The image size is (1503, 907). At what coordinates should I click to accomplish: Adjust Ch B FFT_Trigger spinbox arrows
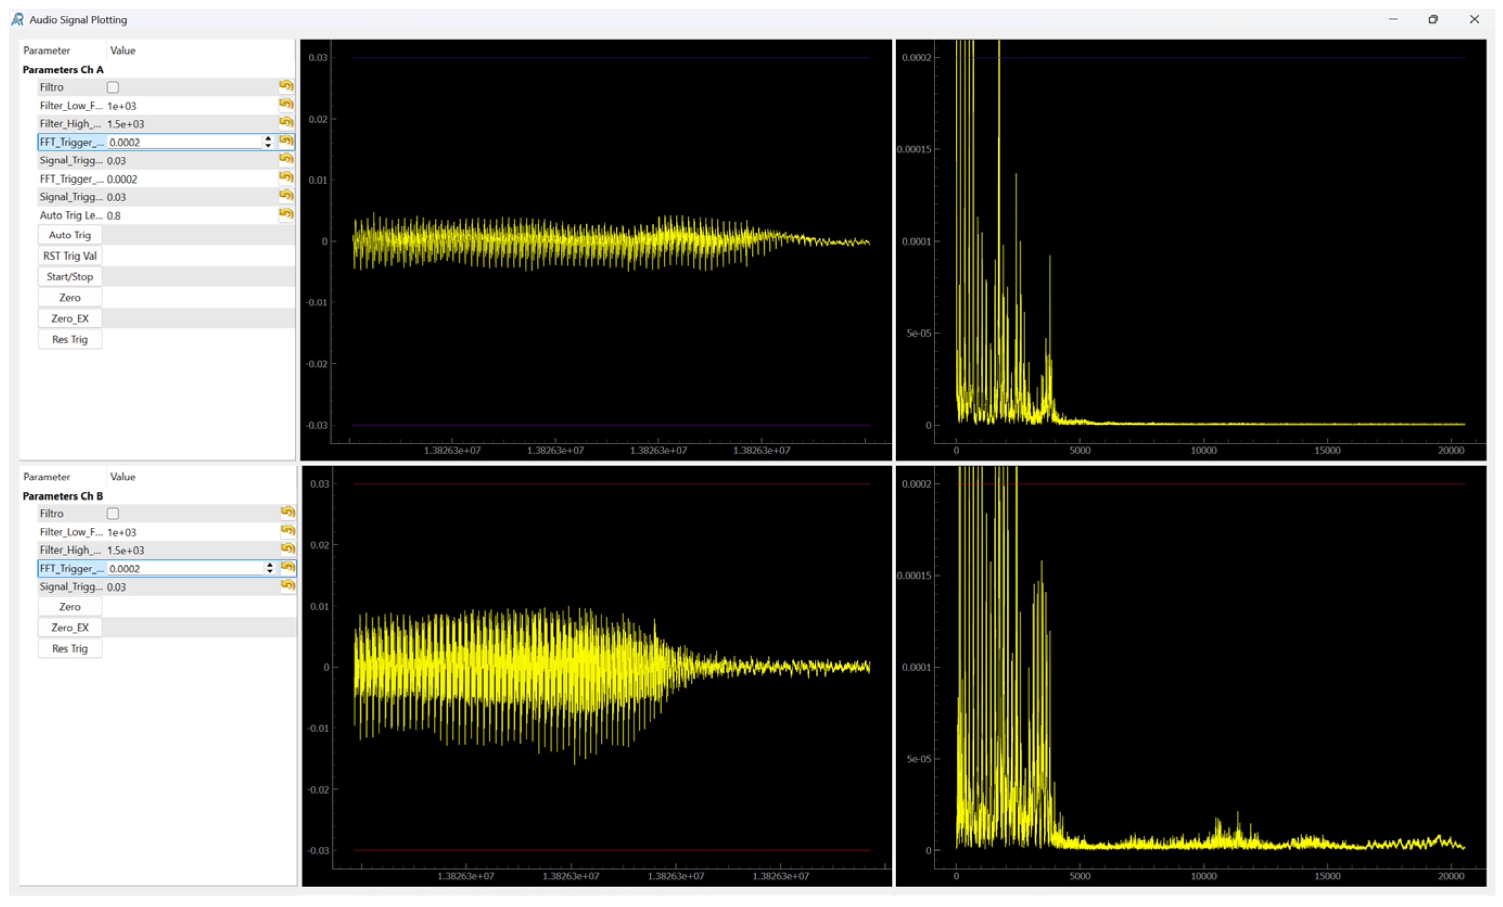point(270,569)
